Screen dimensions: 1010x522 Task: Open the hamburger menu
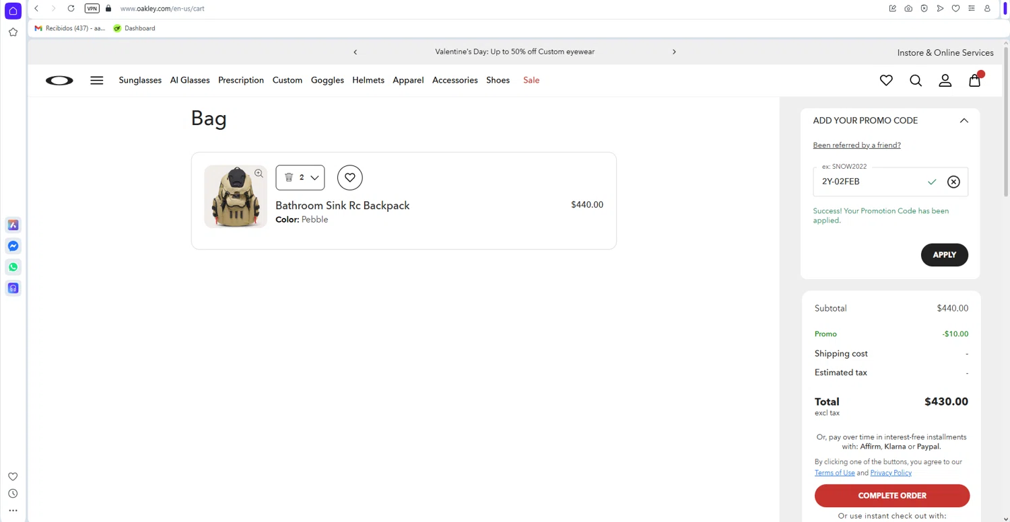click(x=97, y=80)
